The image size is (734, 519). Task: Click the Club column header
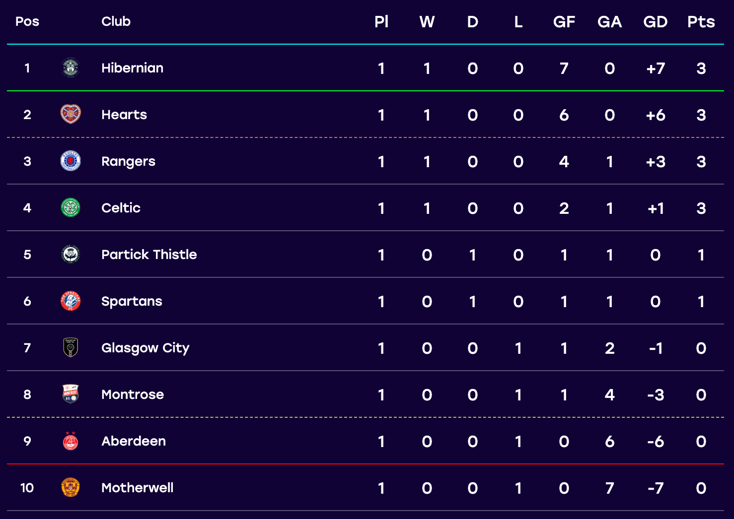116,21
